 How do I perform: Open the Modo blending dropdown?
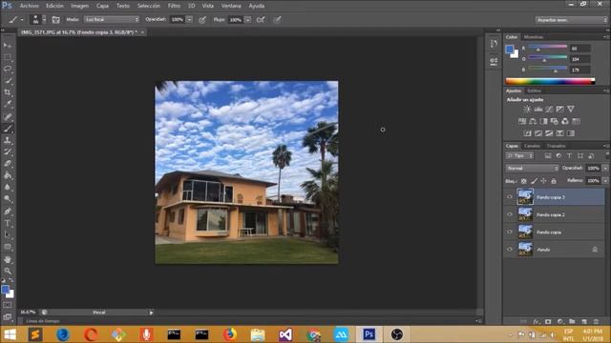[112, 19]
